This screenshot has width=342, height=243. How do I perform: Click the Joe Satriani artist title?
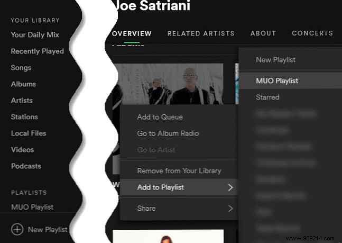click(x=152, y=5)
